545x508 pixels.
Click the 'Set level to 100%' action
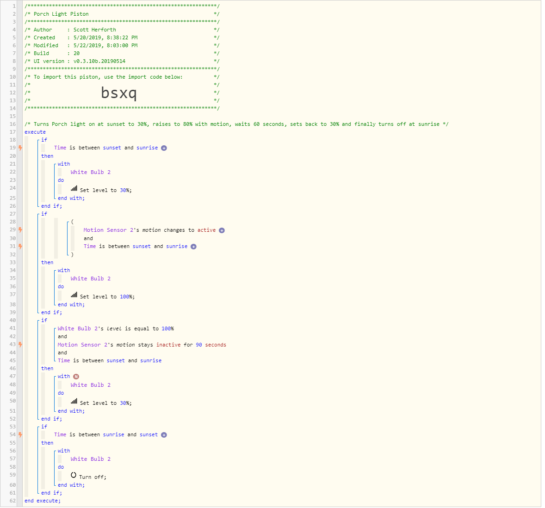[107, 297]
